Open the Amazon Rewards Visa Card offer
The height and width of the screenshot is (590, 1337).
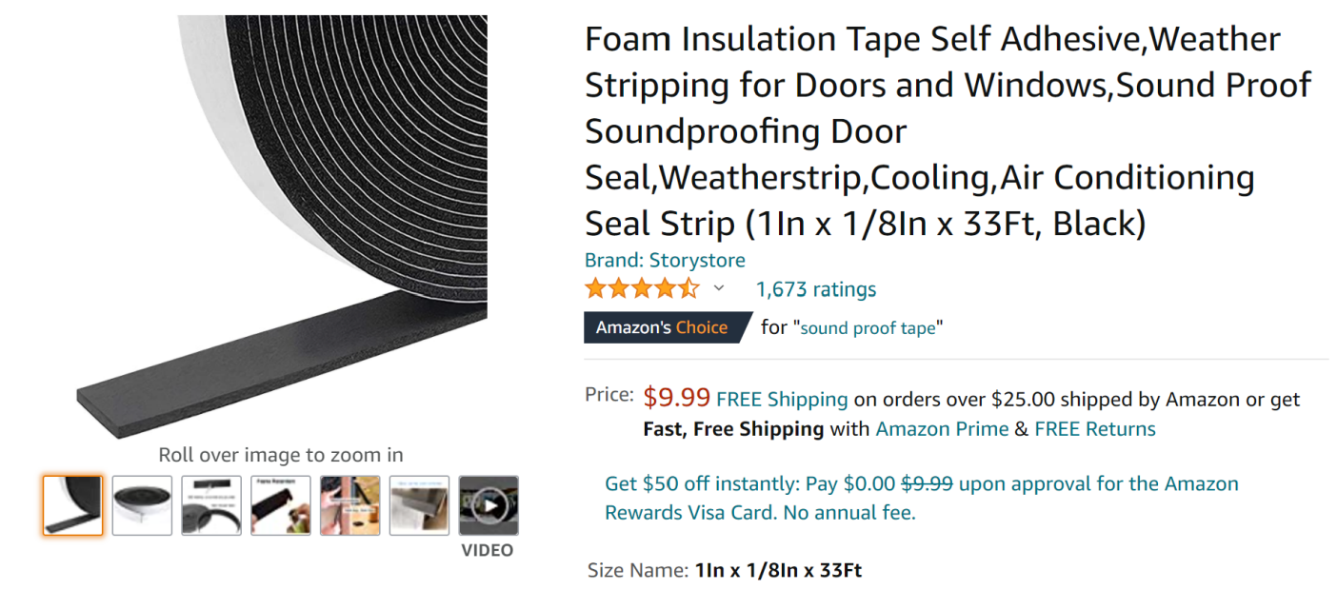point(921,498)
